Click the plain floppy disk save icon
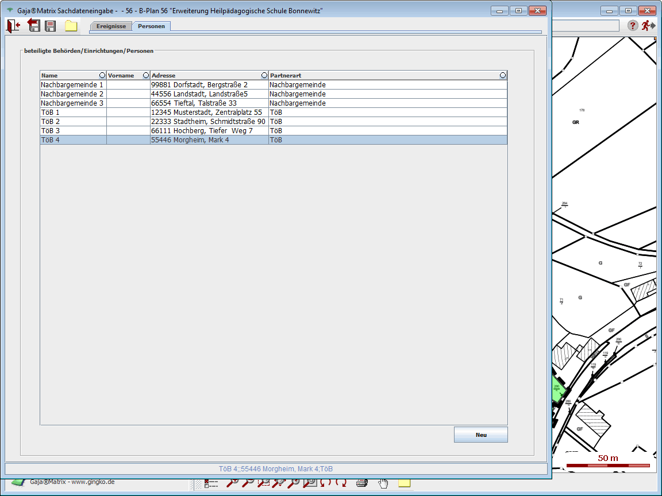 click(x=51, y=26)
